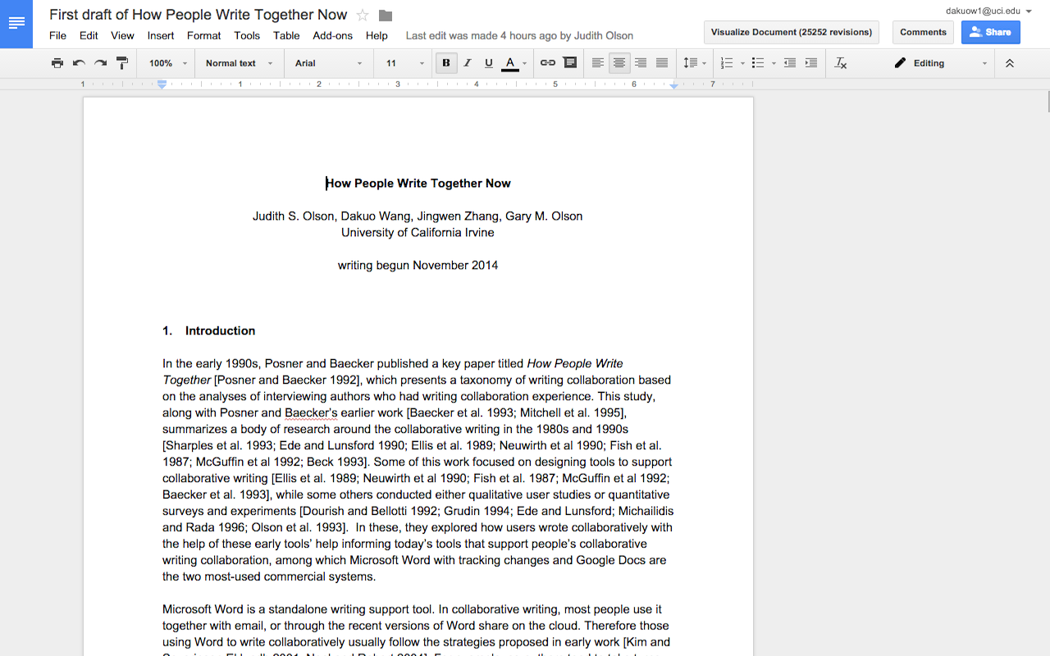This screenshot has height=656, width=1050.
Task: Open the Arial font dropdown
Action: tap(329, 63)
